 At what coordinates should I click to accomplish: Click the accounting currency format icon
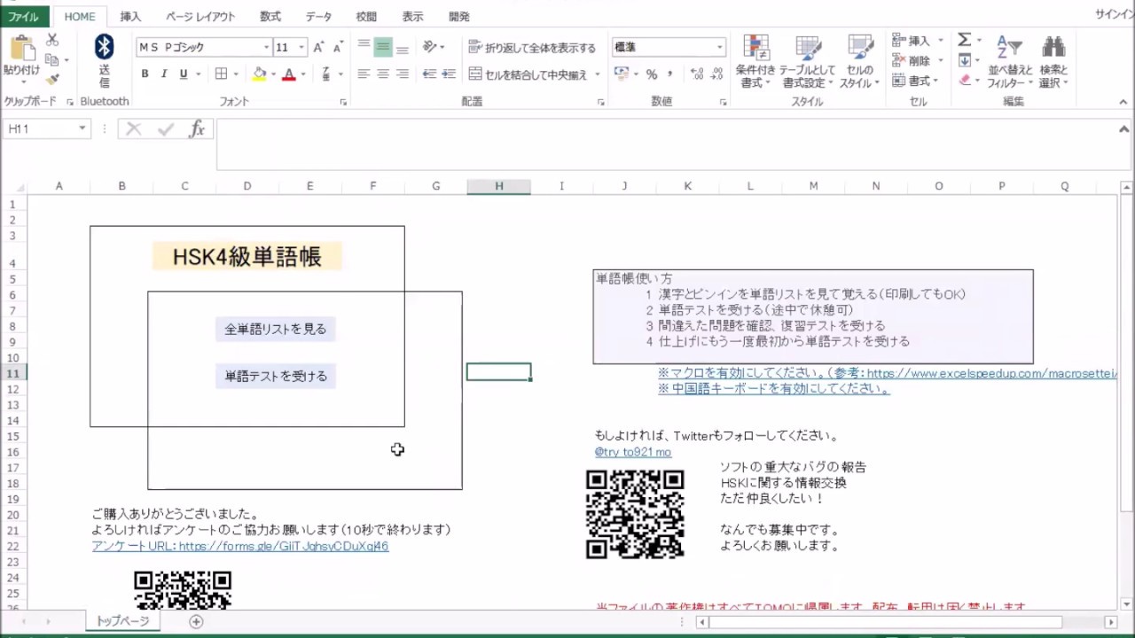point(621,74)
